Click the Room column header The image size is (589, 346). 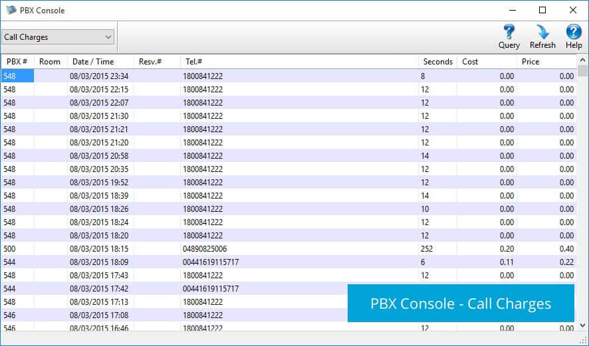(x=50, y=62)
